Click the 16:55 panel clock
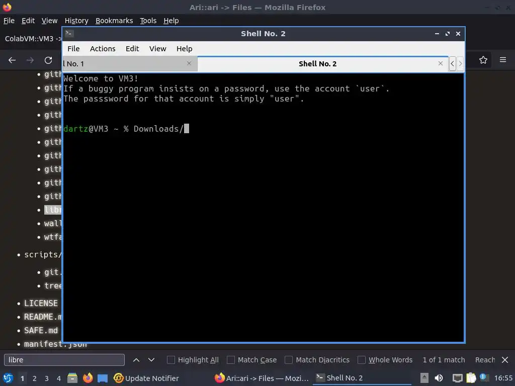The image size is (515, 386). tap(503, 378)
